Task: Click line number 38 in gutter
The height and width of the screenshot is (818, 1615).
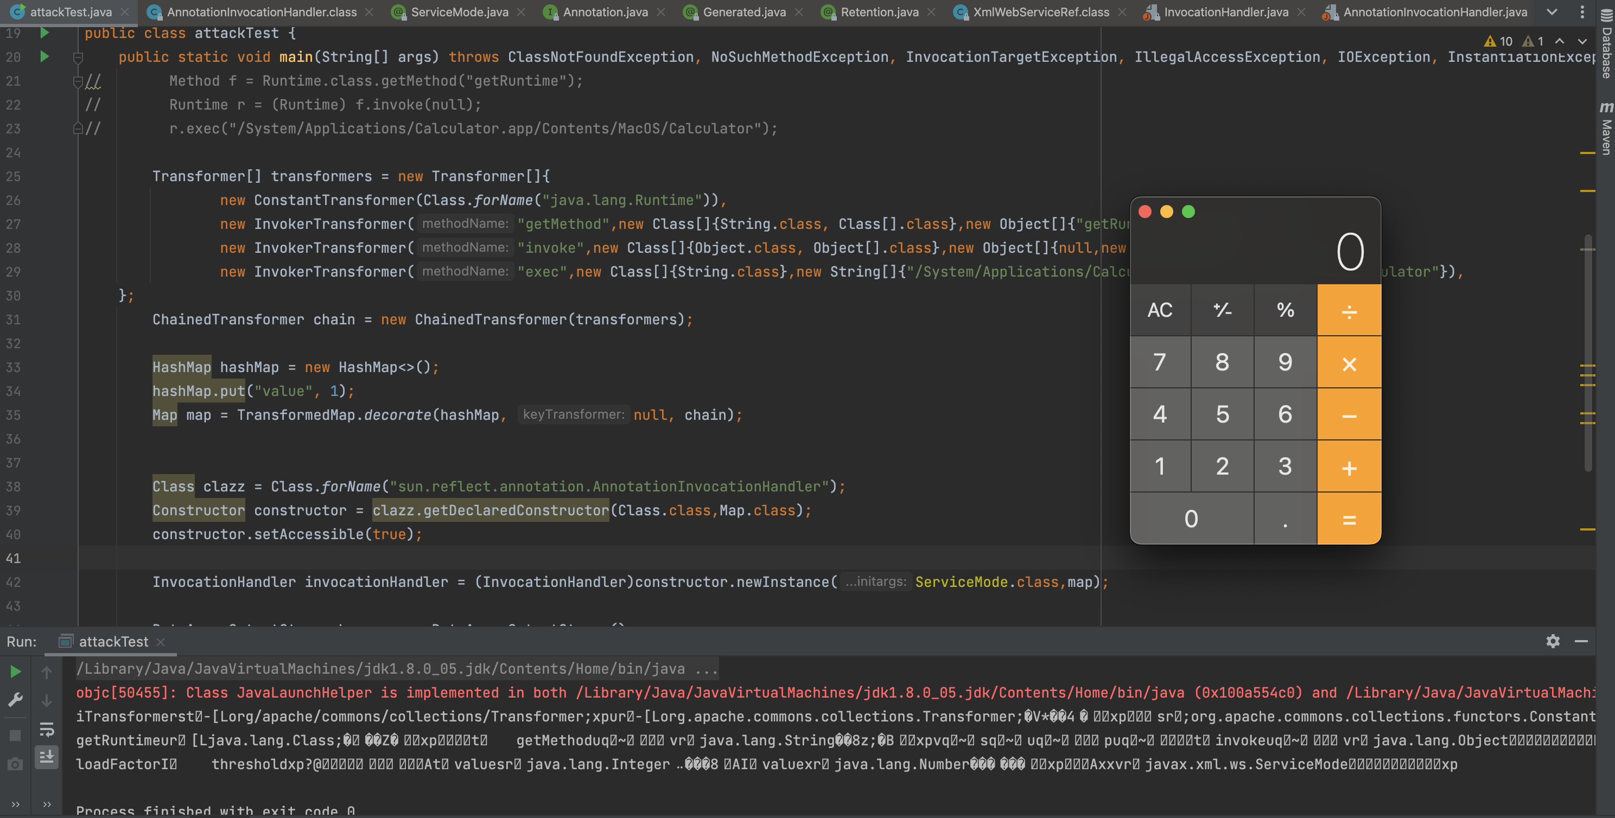Action: [13, 487]
